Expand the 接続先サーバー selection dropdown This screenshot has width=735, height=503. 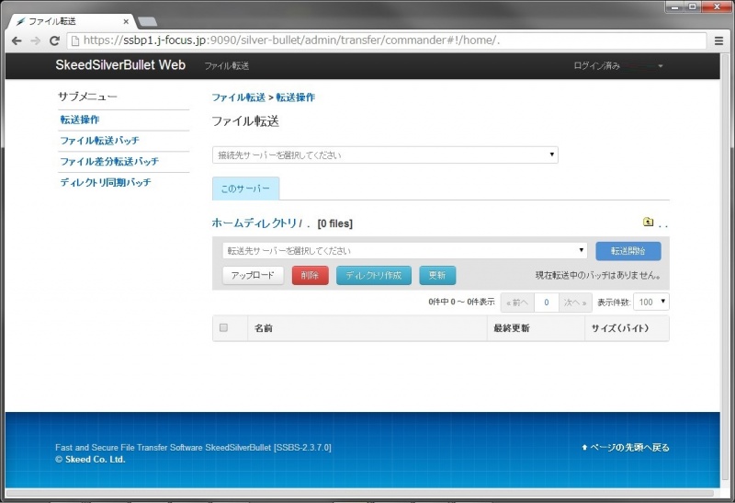[385, 155]
